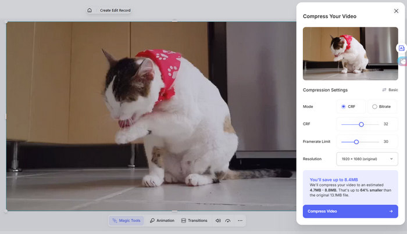Open Magic Tools
Screen dimensions: 407x234
tap(126, 221)
